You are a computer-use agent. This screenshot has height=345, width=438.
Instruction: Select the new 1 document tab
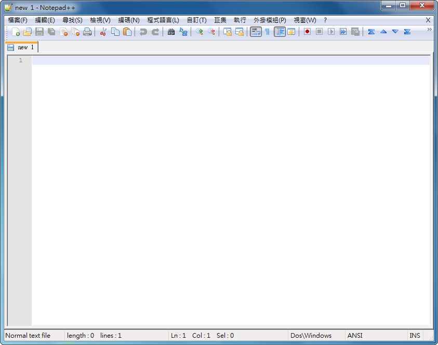coord(21,47)
